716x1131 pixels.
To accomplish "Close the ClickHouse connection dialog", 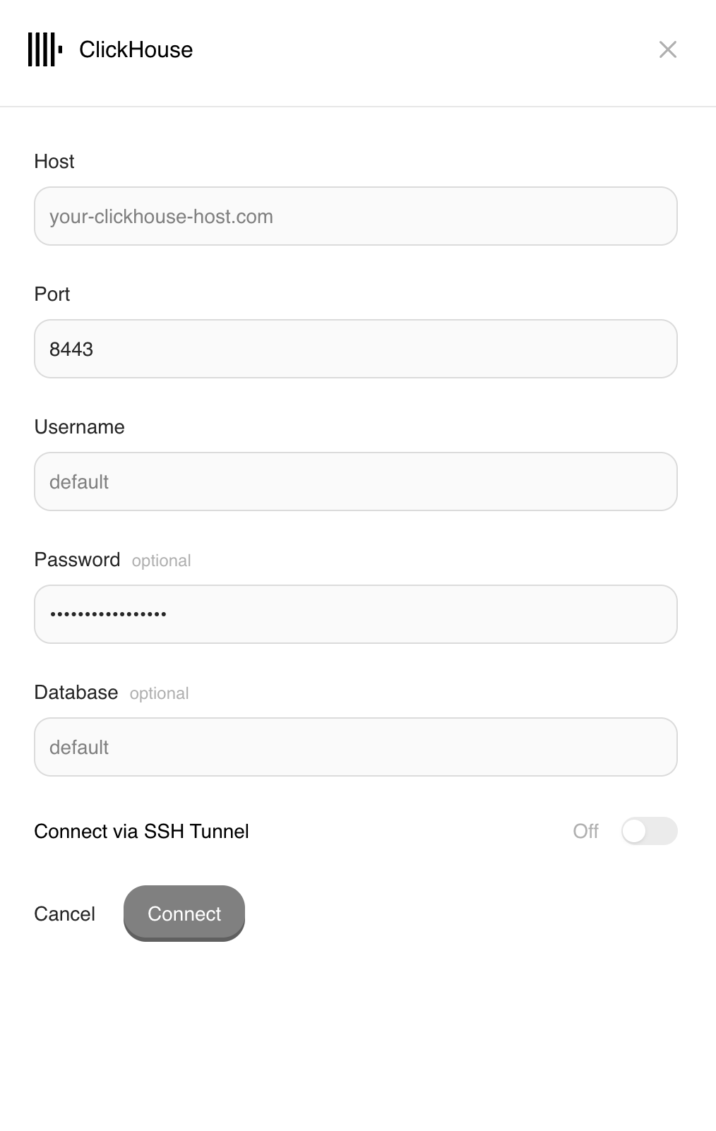I will [668, 49].
